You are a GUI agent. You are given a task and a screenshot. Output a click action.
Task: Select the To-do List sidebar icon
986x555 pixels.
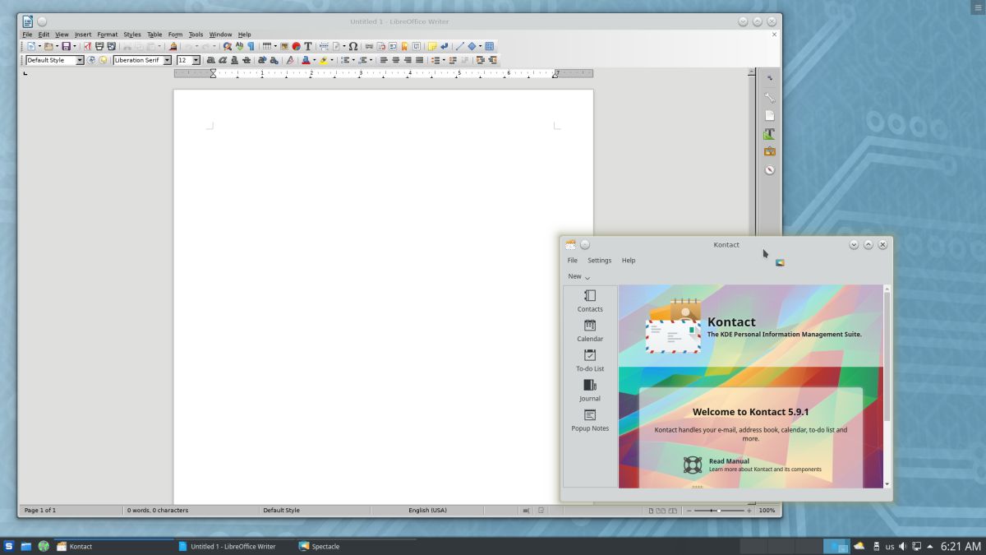(x=590, y=361)
